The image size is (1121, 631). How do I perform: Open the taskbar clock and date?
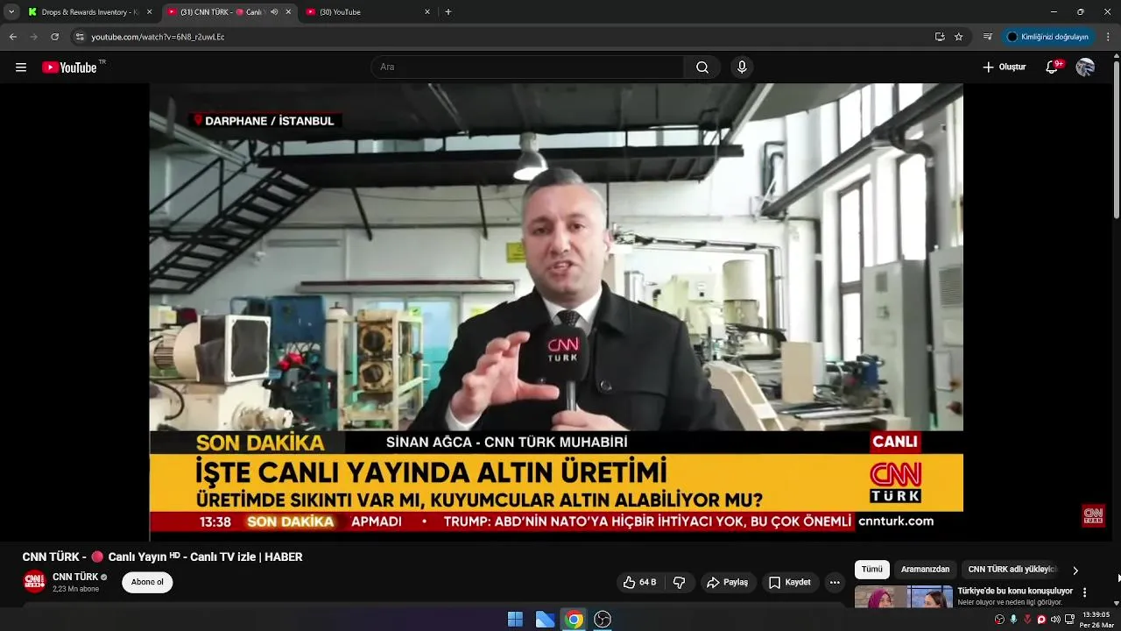tap(1096, 620)
